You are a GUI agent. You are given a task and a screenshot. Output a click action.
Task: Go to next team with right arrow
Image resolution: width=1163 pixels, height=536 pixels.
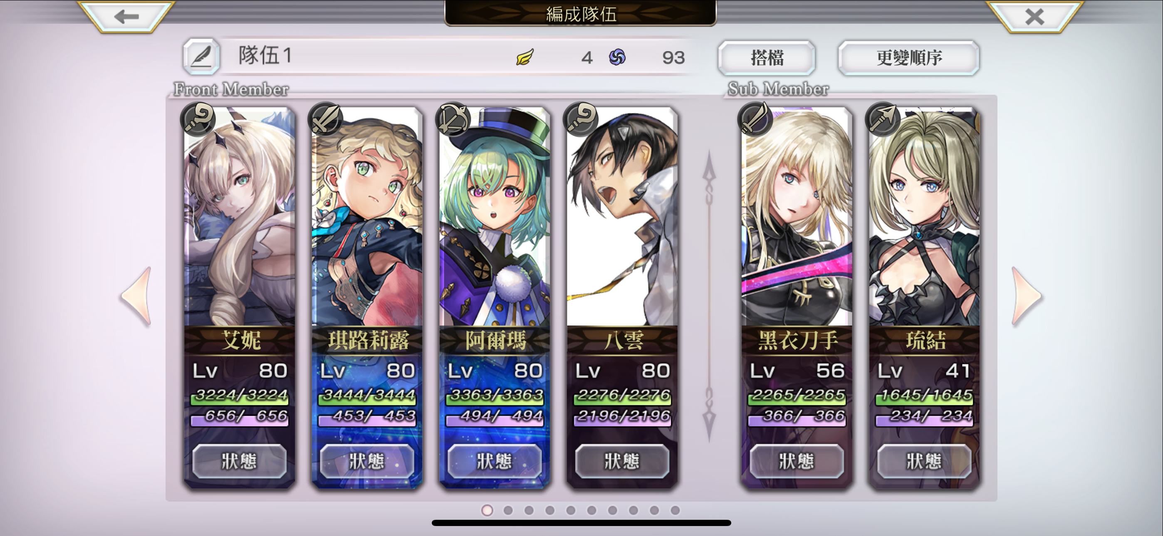(1026, 296)
